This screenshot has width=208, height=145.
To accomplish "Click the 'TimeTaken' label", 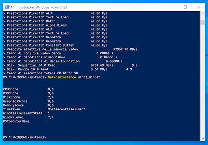I will [12, 109].
